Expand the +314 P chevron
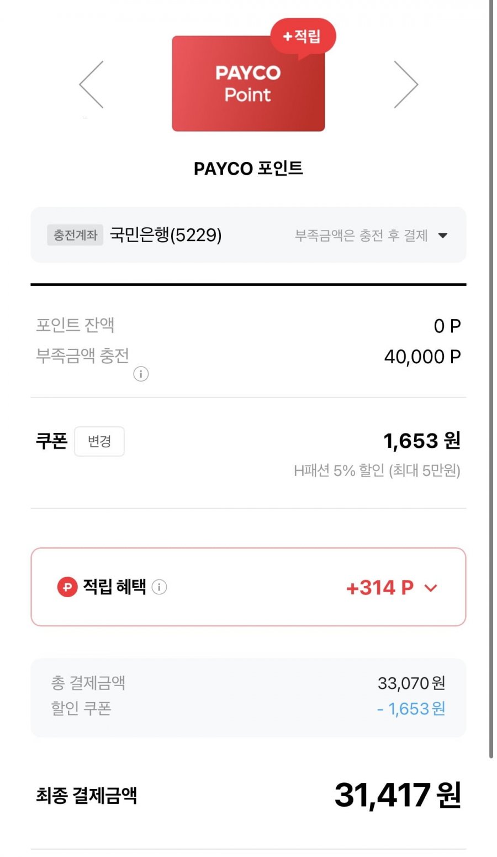Viewport: 497px width, 857px height. 431,588
